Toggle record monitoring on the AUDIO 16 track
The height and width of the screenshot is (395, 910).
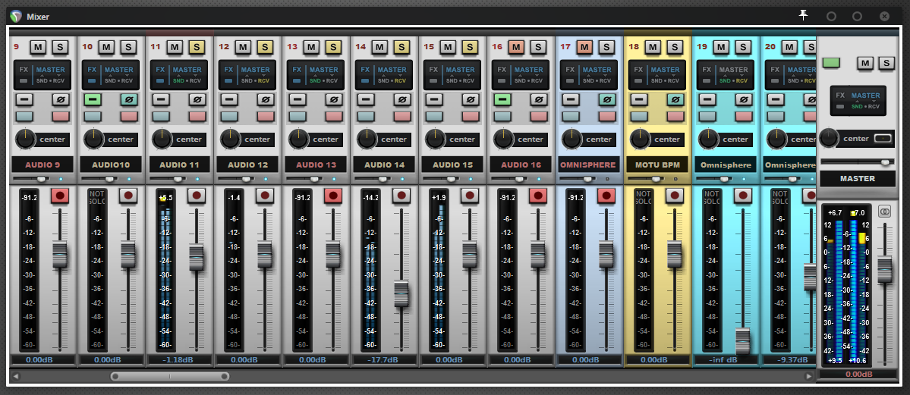(x=502, y=100)
